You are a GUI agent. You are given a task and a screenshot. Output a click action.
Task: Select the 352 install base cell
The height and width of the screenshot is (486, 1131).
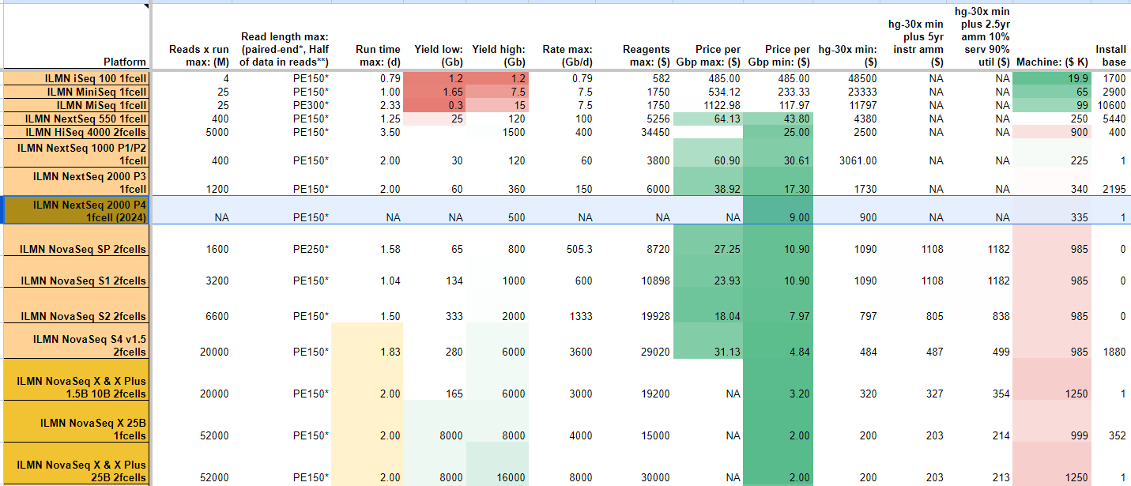(1110, 421)
